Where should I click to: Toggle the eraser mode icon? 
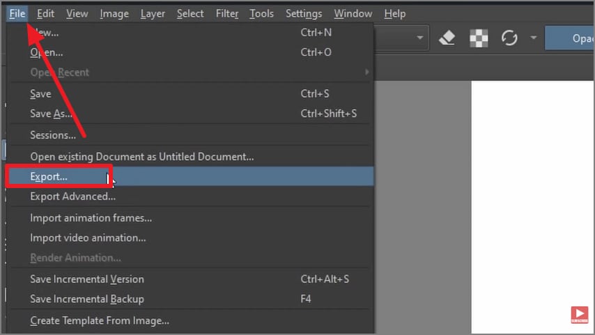(447, 38)
